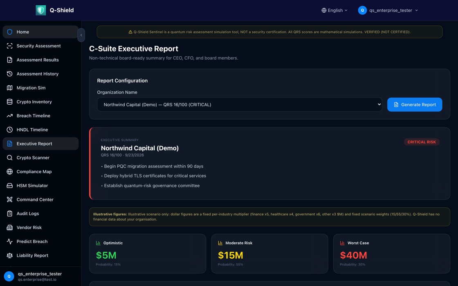Click the language globe icon
This screenshot has width=458, height=286.
tap(324, 10)
